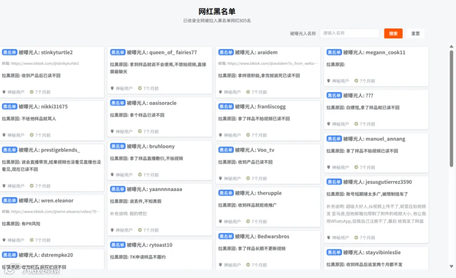Select the jesusgutierrez3590 blacklist card
456x278 pixels.
tap(376, 210)
